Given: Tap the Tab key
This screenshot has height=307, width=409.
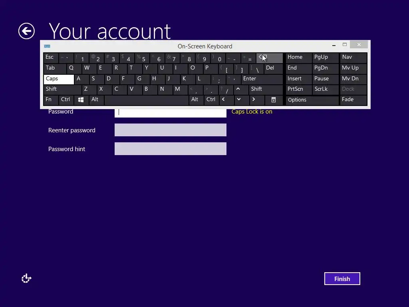Looking at the screenshot, I should coord(55,69).
